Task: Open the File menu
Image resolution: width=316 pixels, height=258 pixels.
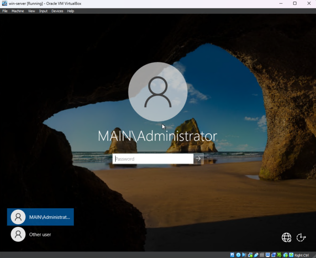Action: [5, 11]
